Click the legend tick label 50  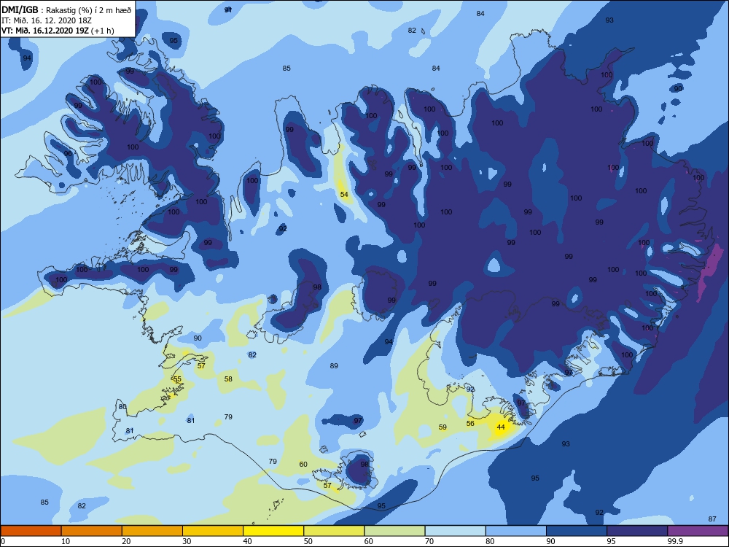308,541
